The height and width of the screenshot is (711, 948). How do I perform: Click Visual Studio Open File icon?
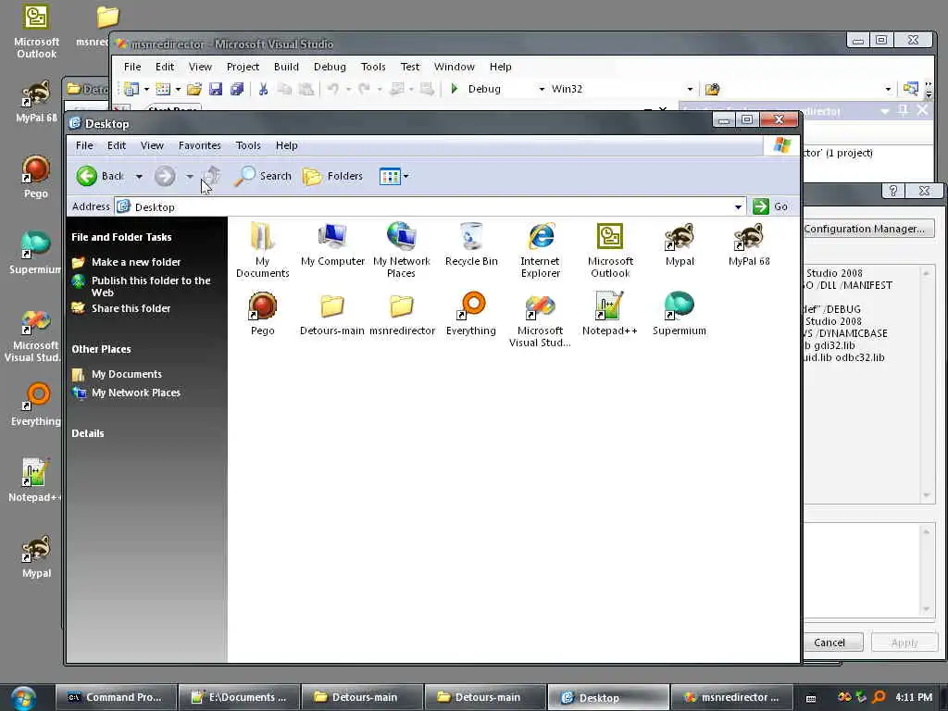click(x=194, y=89)
